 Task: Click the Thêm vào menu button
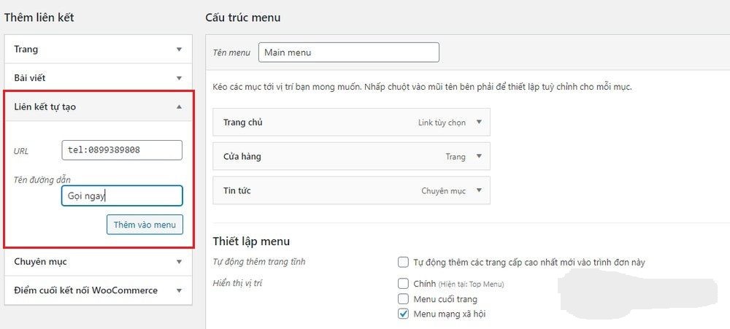pyautogui.click(x=145, y=225)
